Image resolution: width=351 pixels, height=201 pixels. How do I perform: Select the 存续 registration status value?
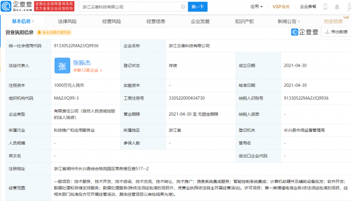point(173,66)
